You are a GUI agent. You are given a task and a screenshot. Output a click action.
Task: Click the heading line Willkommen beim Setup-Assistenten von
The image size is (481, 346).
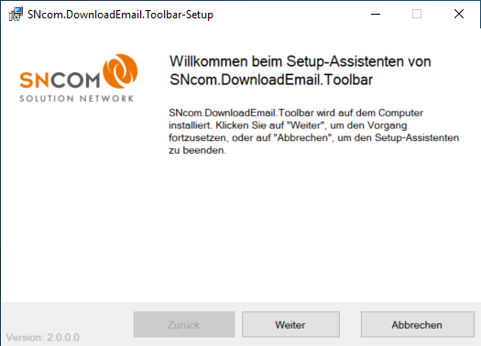301,61
